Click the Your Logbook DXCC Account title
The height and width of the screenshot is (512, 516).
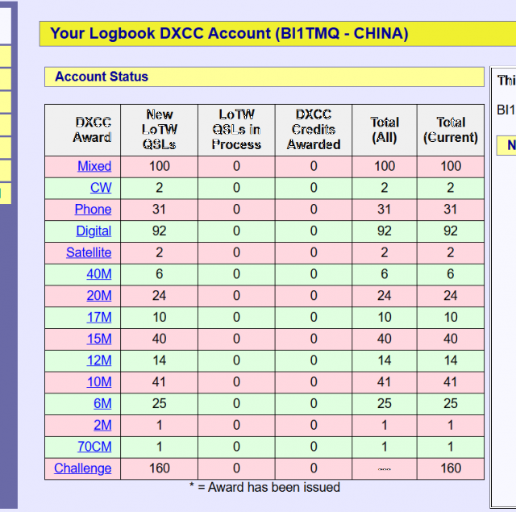(229, 33)
